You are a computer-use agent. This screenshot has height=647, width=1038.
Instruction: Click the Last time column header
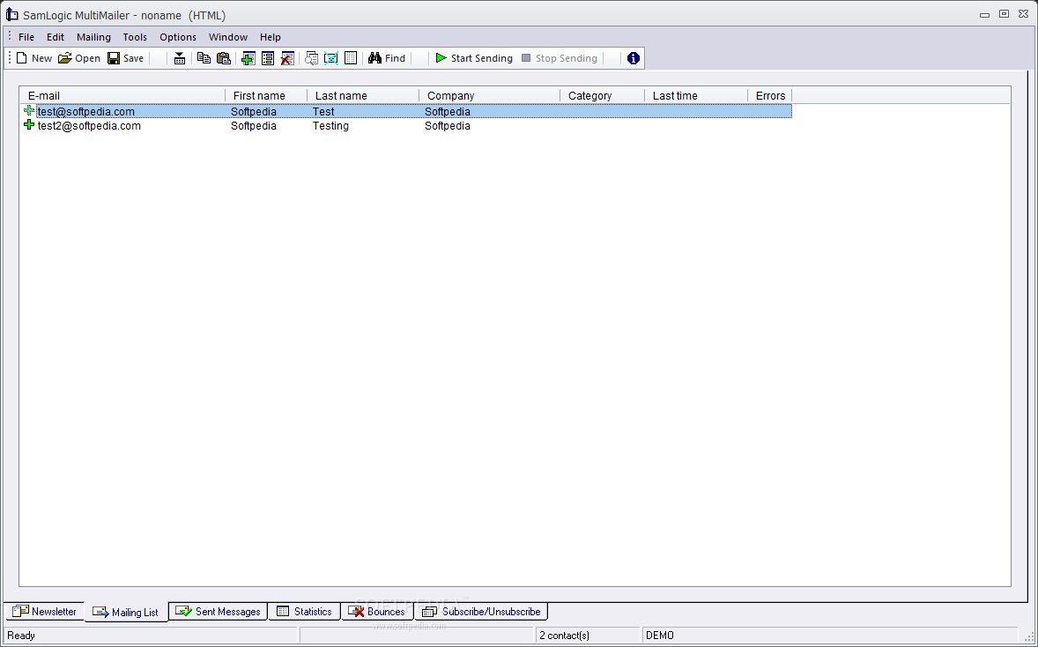pyautogui.click(x=696, y=95)
